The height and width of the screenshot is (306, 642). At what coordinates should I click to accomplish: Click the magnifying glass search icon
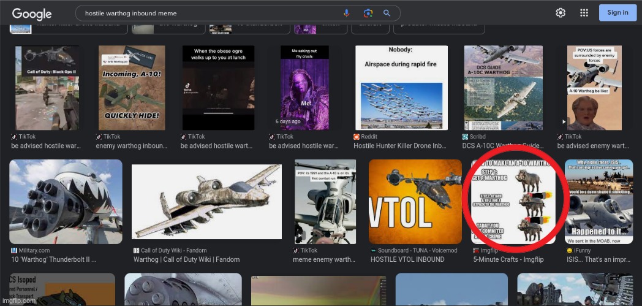tap(387, 13)
